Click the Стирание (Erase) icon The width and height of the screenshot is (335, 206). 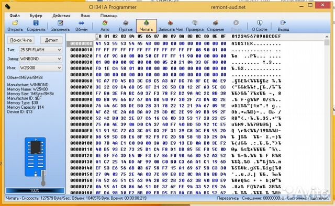coord(215,23)
